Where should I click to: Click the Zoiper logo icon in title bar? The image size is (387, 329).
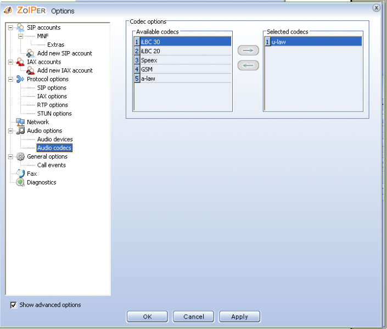(x=8, y=10)
